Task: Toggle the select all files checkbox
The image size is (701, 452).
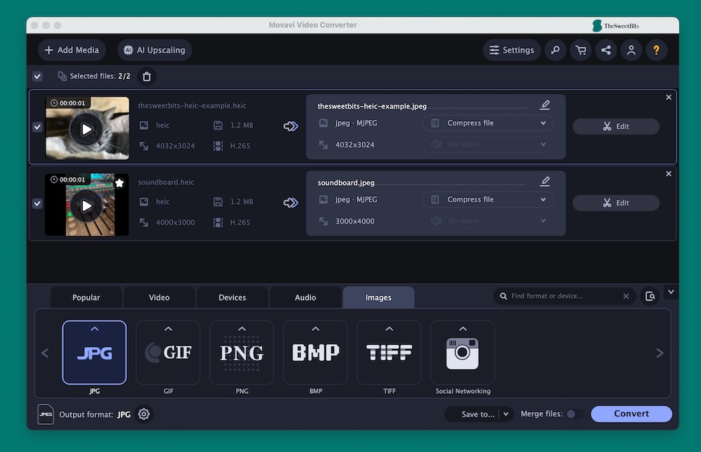Action: tap(37, 76)
